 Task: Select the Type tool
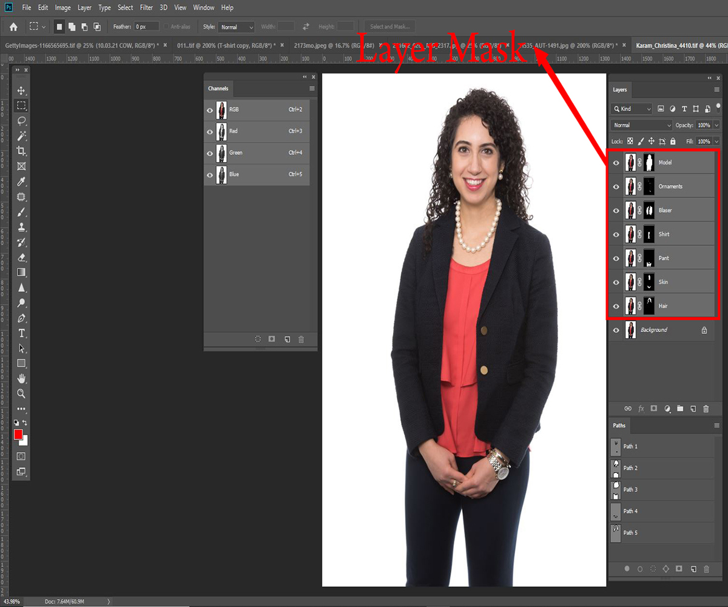[21, 333]
